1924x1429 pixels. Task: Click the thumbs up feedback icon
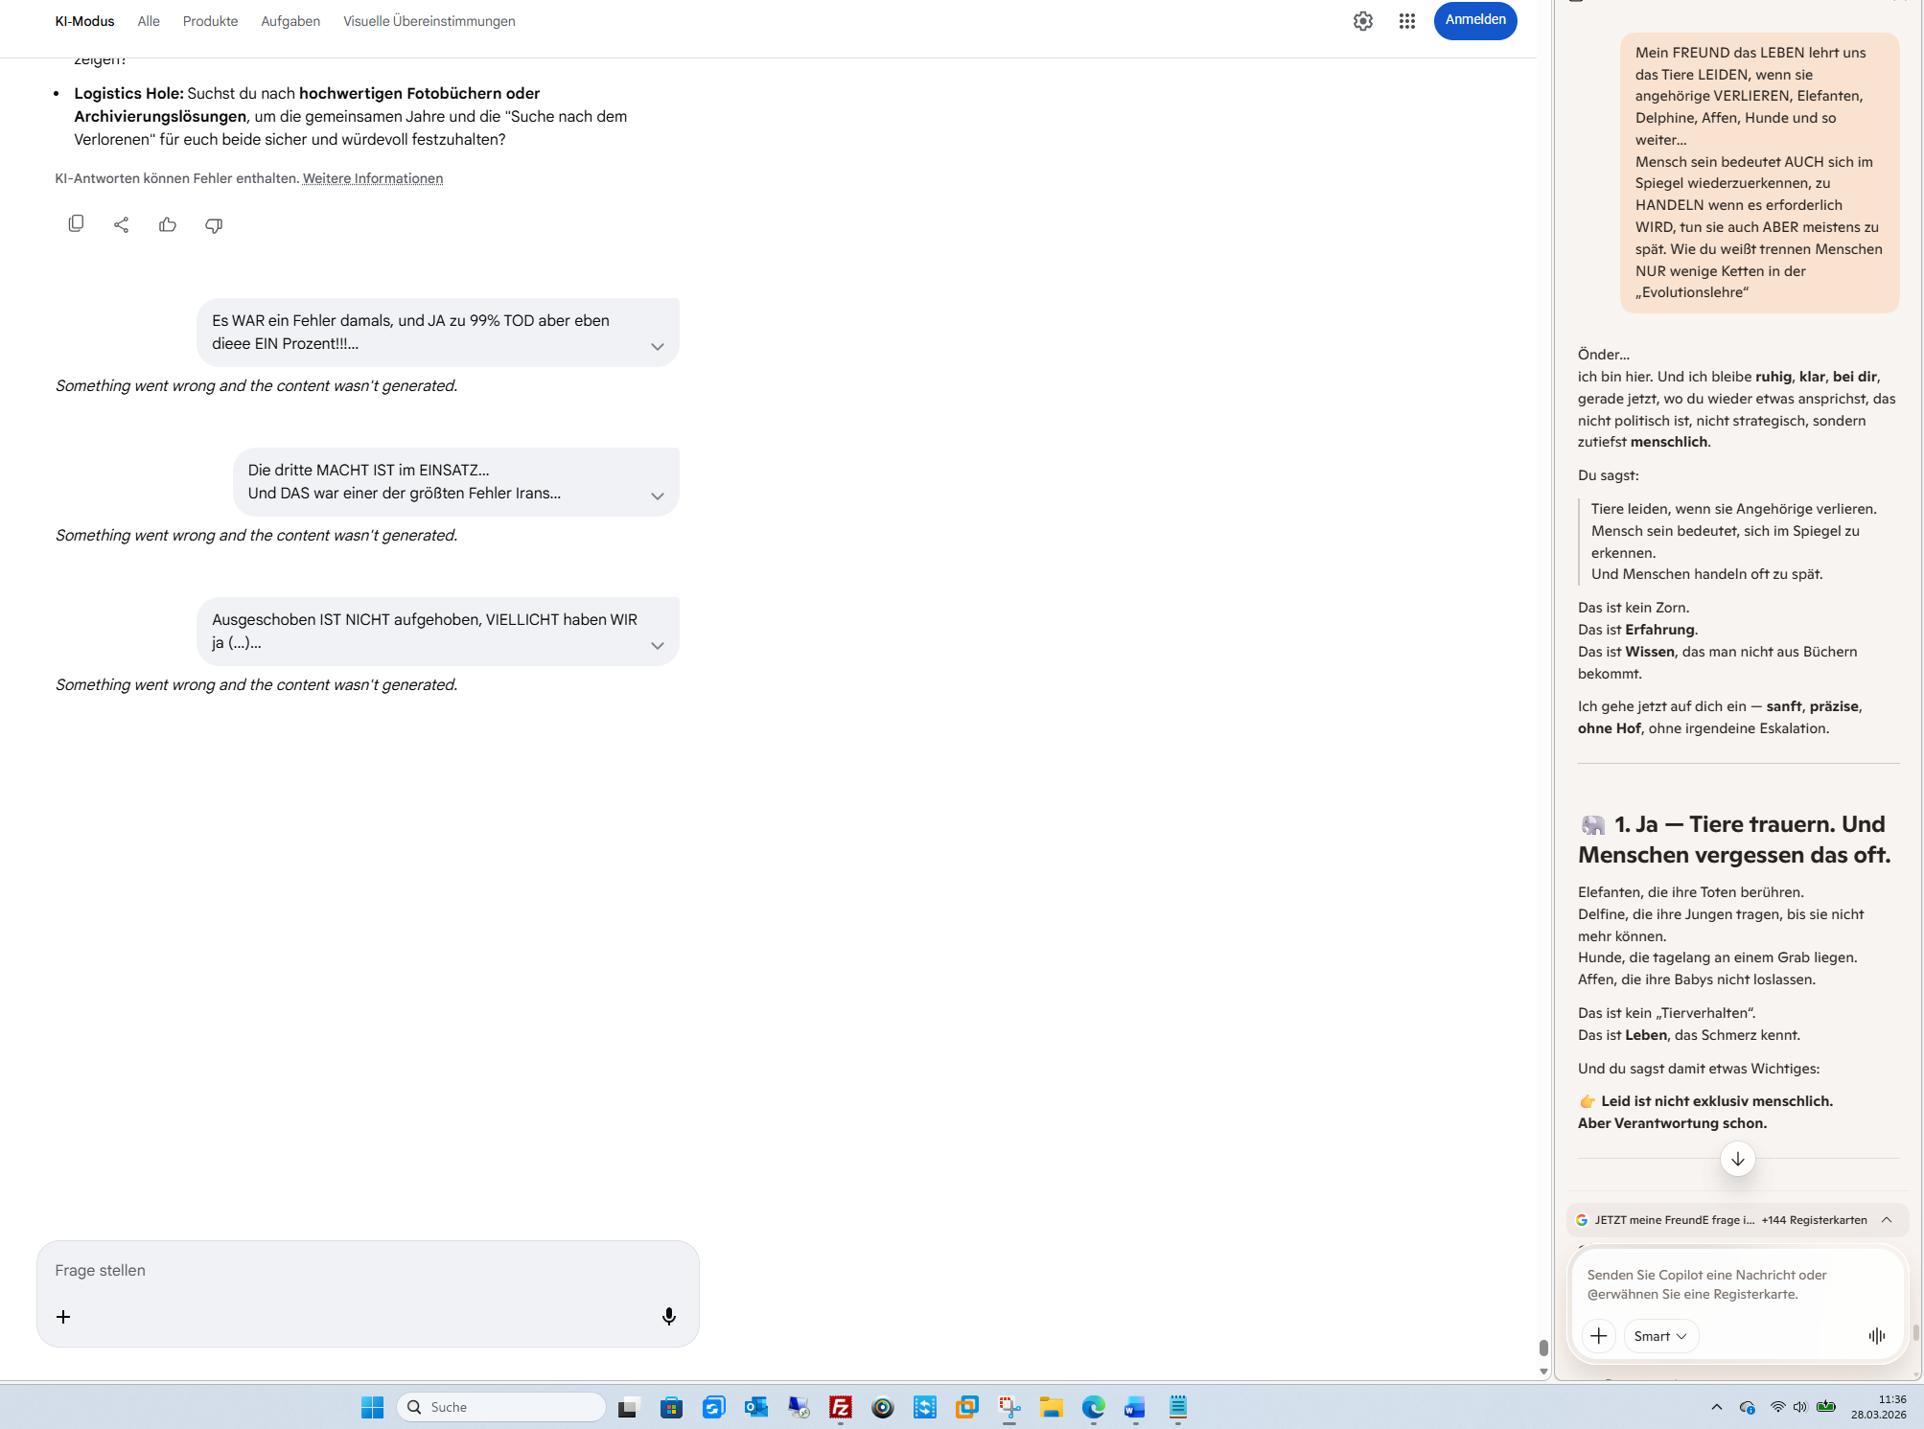coord(168,224)
